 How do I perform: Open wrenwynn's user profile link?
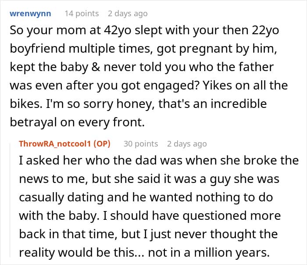click(30, 14)
